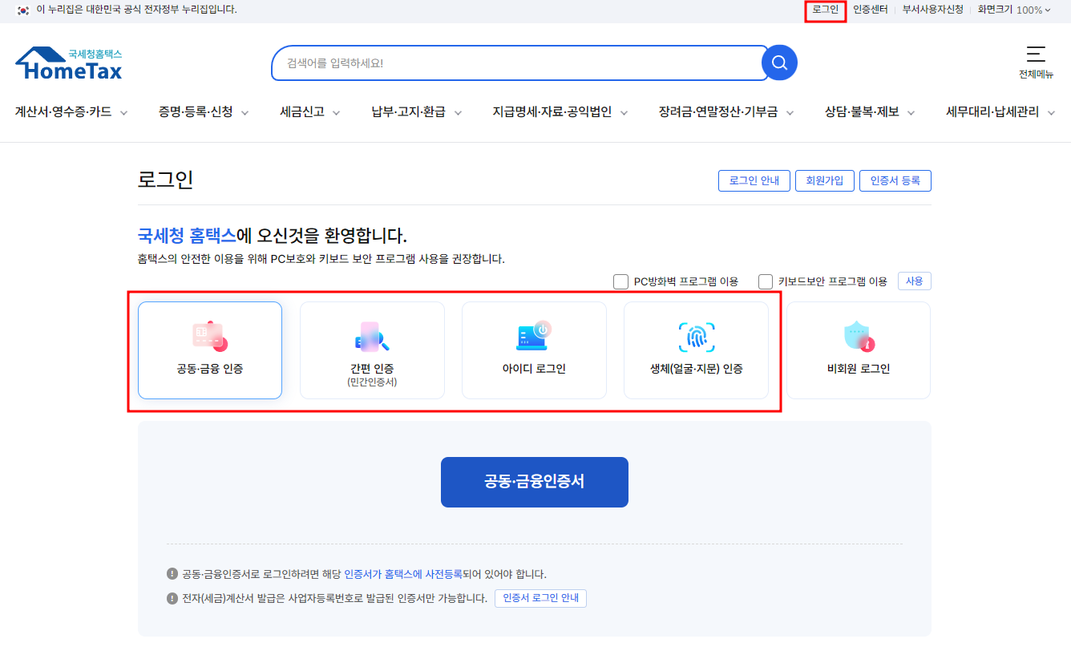This screenshot has width=1071, height=647.
Task: Click 전체메뉴 label text
Action: coord(1036,75)
